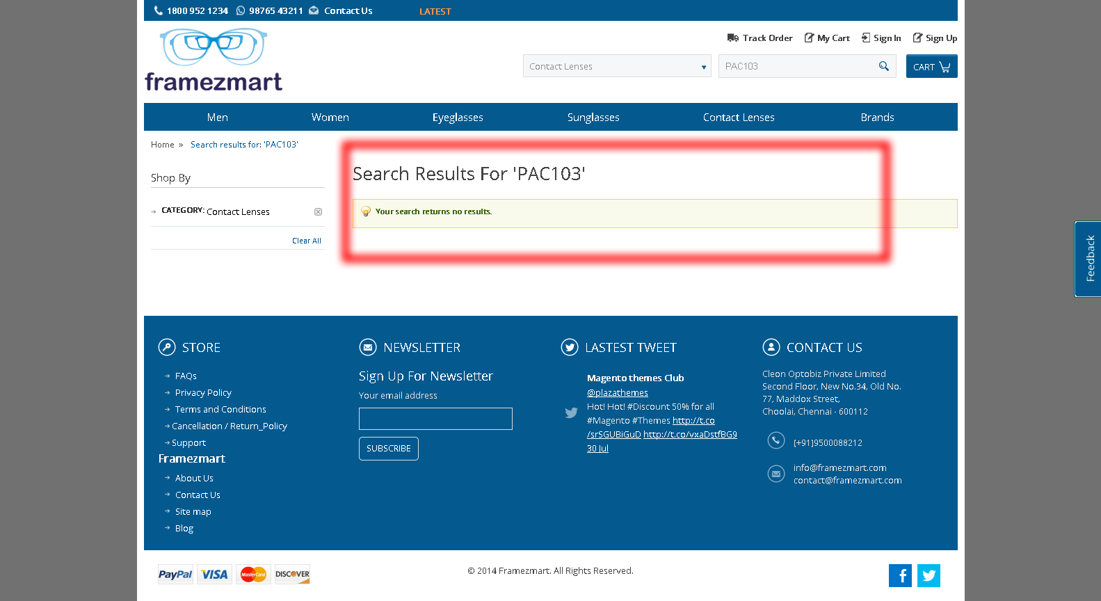
Task: Click the footer mail circle icon
Action: pyautogui.click(x=776, y=474)
